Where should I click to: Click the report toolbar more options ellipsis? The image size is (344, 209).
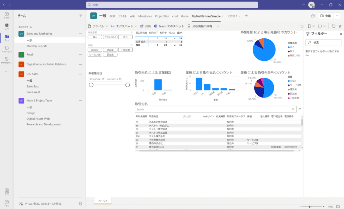[x=217, y=26]
